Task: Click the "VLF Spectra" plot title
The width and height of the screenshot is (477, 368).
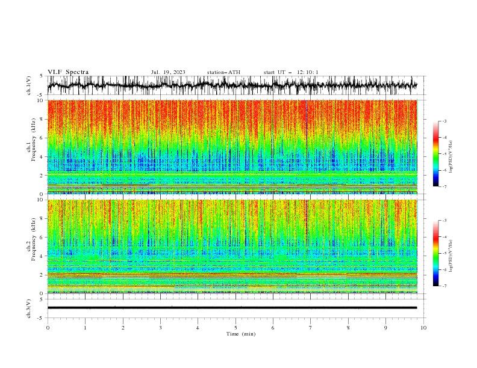Action: (68, 72)
